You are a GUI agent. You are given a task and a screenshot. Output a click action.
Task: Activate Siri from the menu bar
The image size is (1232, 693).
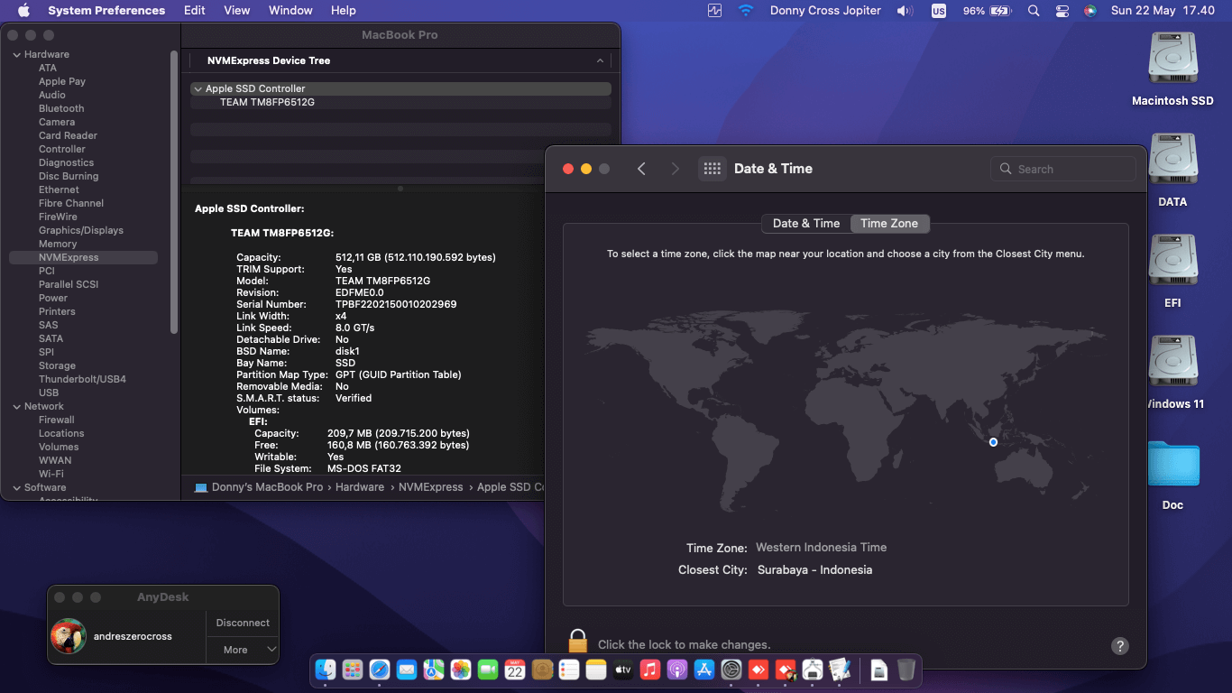(x=1090, y=11)
